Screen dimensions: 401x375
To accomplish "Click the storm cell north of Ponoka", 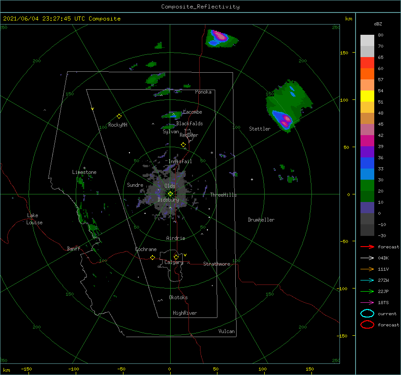I will tap(221, 38).
